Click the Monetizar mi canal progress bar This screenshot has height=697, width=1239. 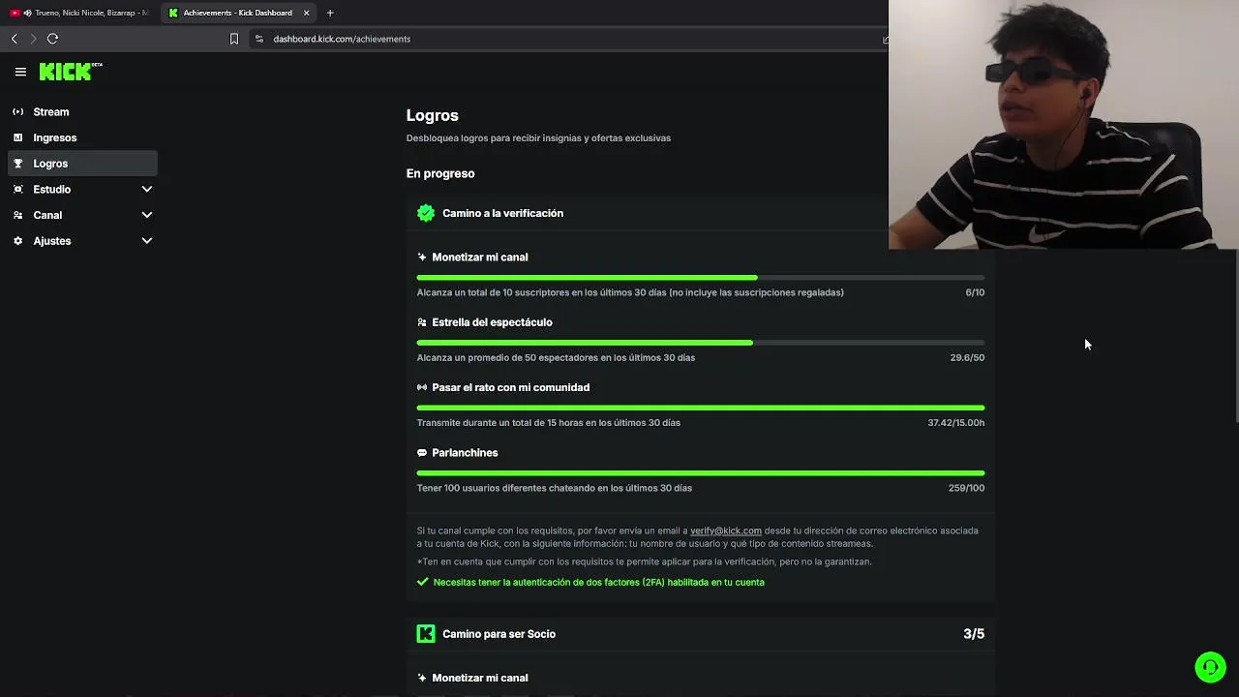(701, 278)
